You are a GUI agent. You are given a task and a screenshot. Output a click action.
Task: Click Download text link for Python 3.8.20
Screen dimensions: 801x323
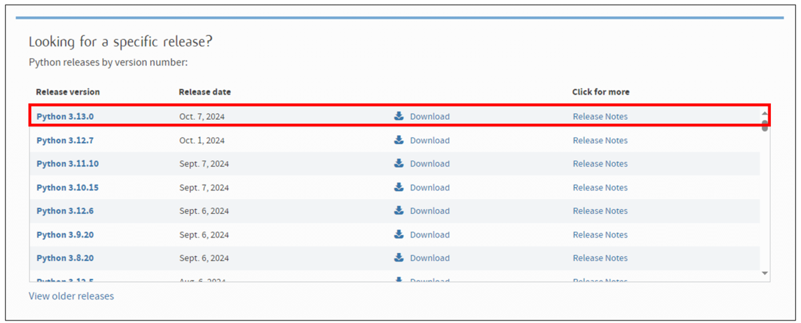(x=430, y=258)
